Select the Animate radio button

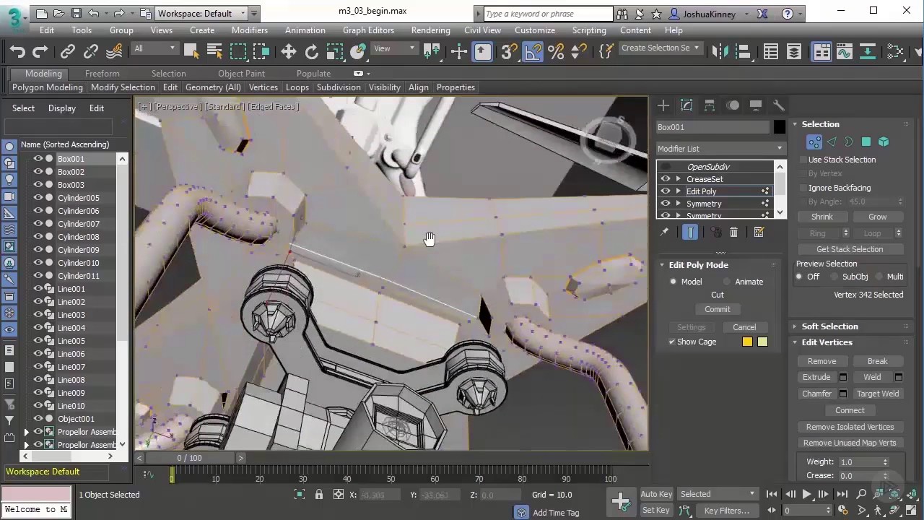pyautogui.click(x=727, y=282)
